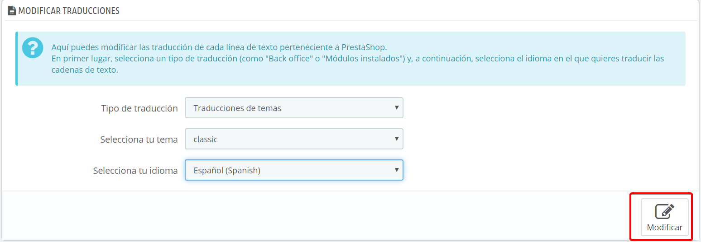The height and width of the screenshot is (242, 701).
Task: Click the Modificar text label under pencil
Action: pyautogui.click(x=664, y=227)
